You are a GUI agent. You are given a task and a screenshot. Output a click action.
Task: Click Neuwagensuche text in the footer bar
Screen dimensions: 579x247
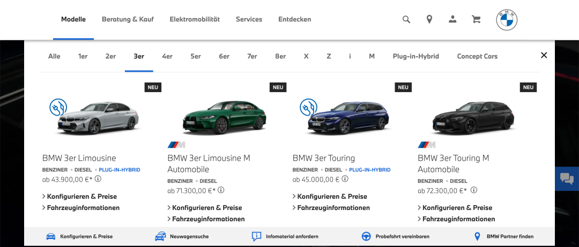pyautogui.click(x=189, y=236)
